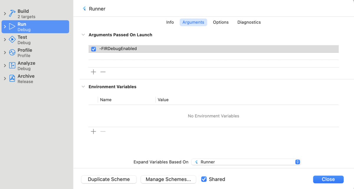Toggle the Shared scheme checkbox
Viewport: 354px width, 189px height.
(x=204, y=179)
